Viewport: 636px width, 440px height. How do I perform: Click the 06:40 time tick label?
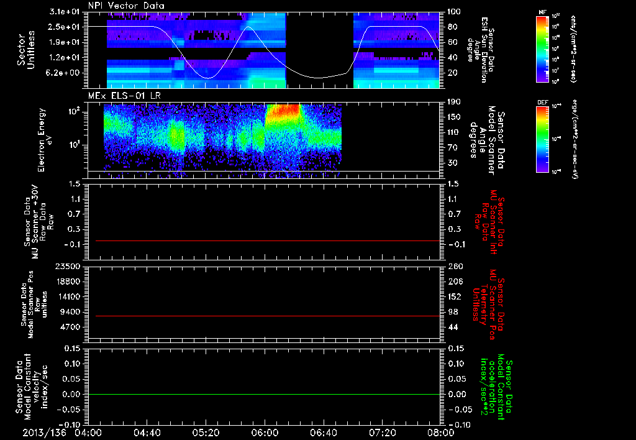[x=323, y=433]
